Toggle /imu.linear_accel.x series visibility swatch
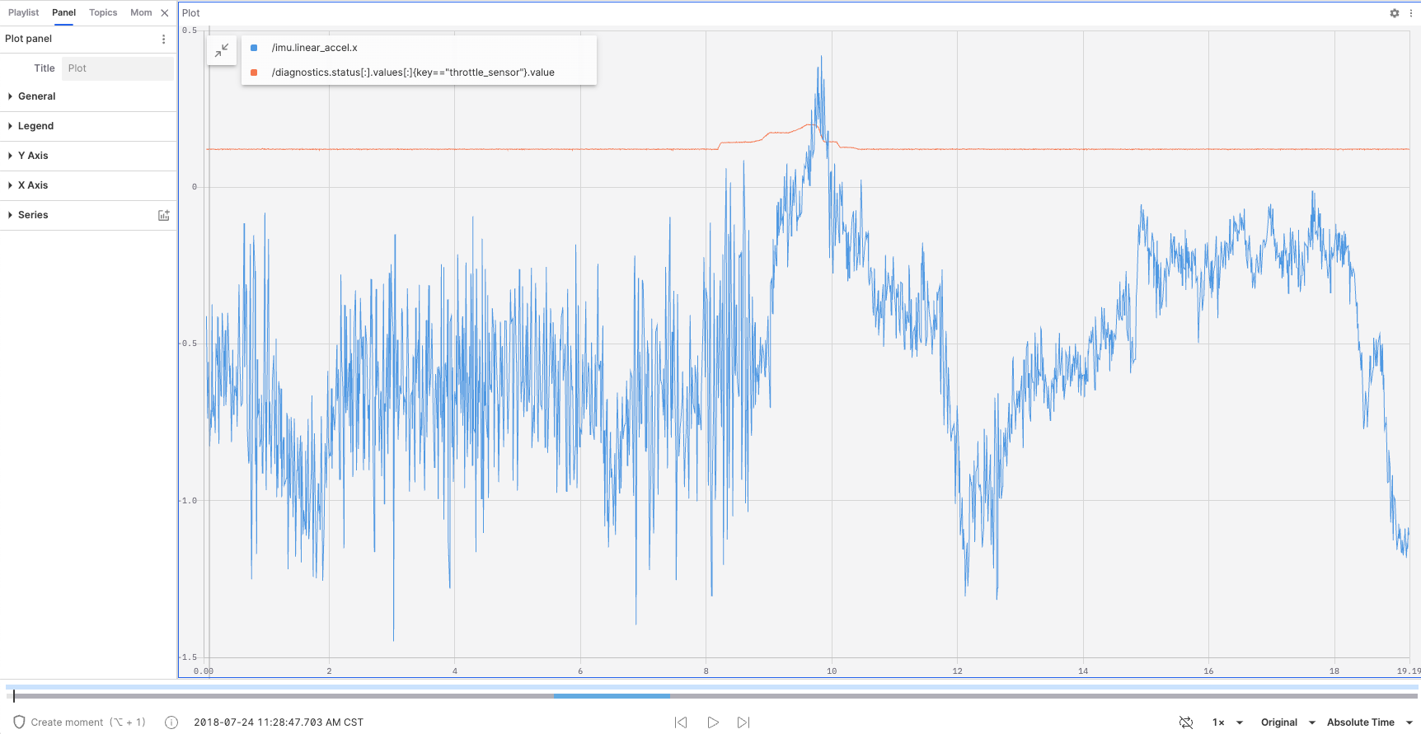 point(254,48)
